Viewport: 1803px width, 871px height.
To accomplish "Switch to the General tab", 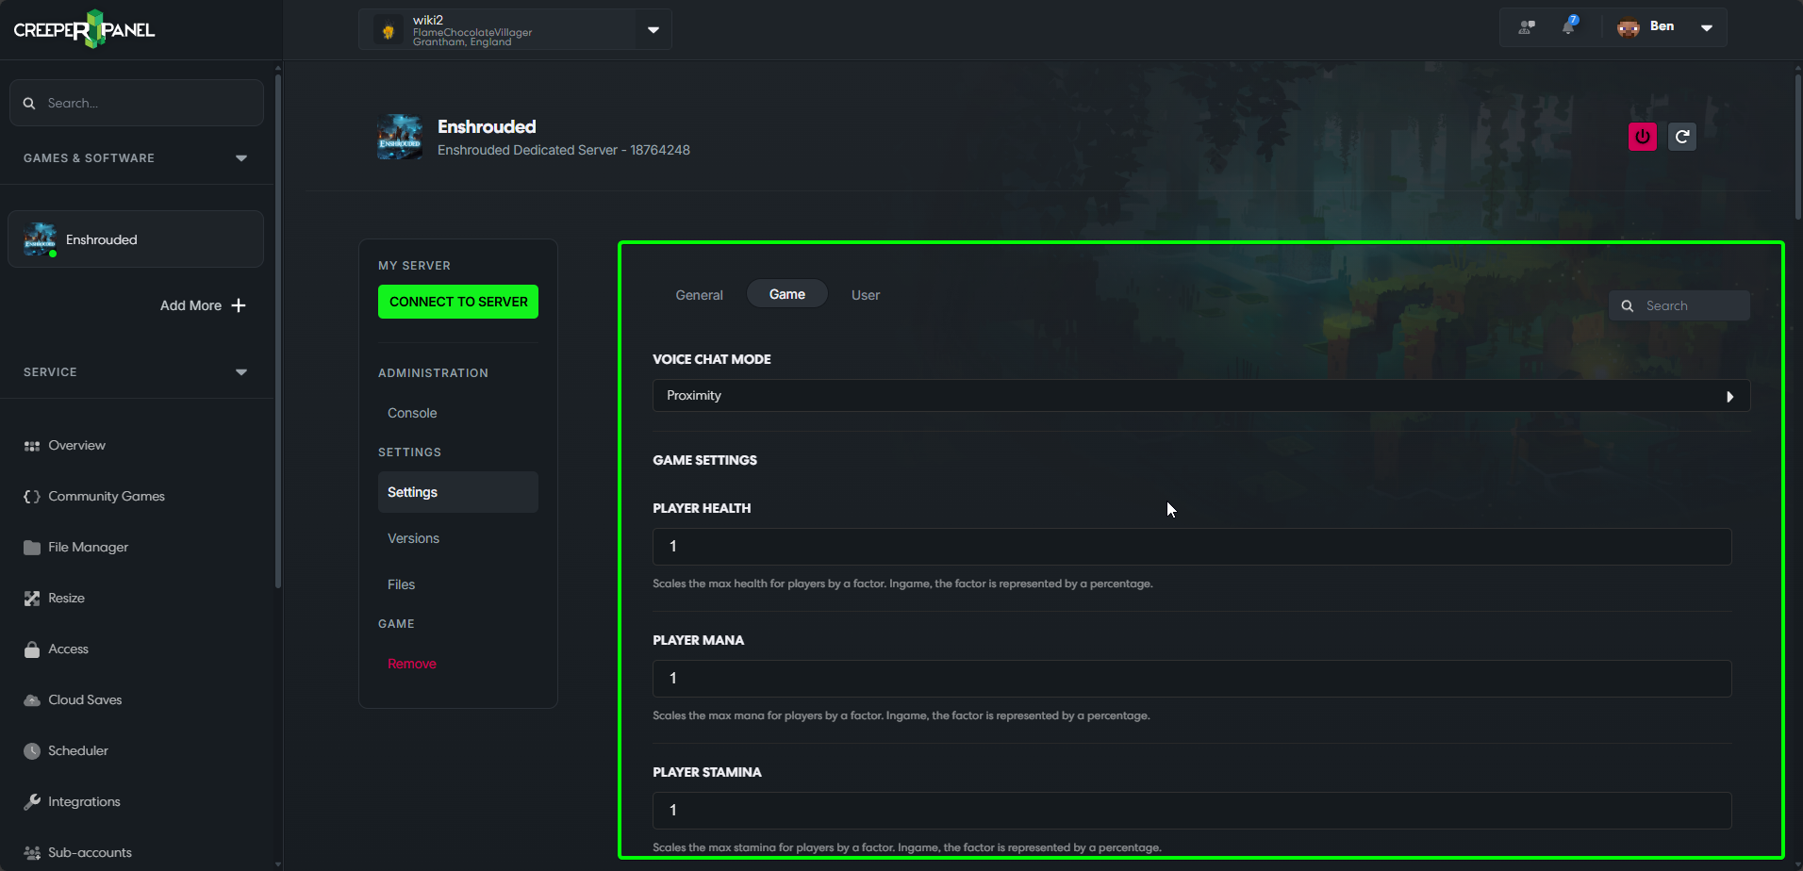I will tap(700, 295).
